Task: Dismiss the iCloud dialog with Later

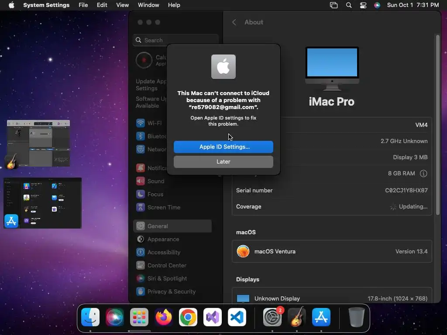Action: pos(223,161)
